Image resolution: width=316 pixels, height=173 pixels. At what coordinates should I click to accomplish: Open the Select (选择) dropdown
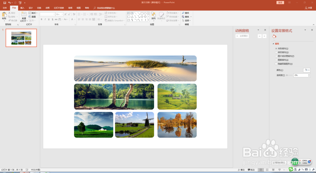(186, 20)
